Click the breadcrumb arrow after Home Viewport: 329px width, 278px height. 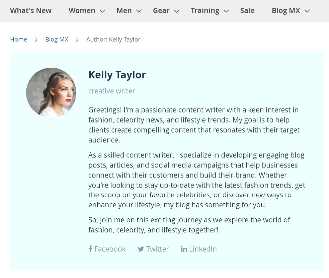tap(36, 39)
